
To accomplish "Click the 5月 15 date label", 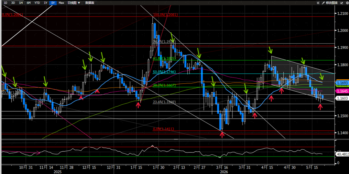I will (x=312, y=167).
